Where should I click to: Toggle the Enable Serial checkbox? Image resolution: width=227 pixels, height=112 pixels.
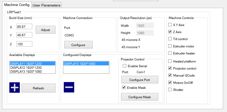pos(124,66)
